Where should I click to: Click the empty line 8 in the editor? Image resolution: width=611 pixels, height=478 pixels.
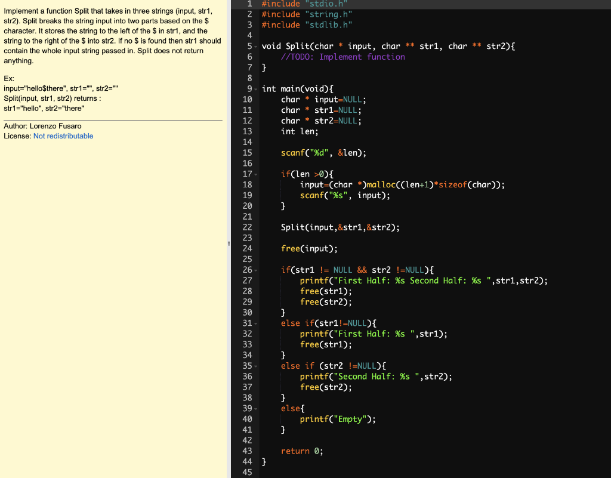[x=434, y=78]
